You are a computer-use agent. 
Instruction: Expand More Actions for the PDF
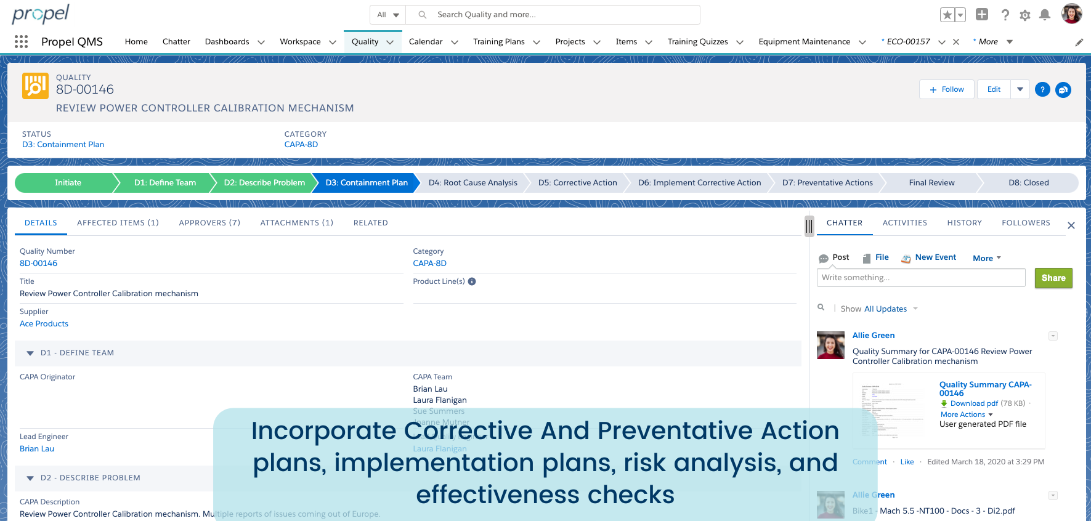967,414
